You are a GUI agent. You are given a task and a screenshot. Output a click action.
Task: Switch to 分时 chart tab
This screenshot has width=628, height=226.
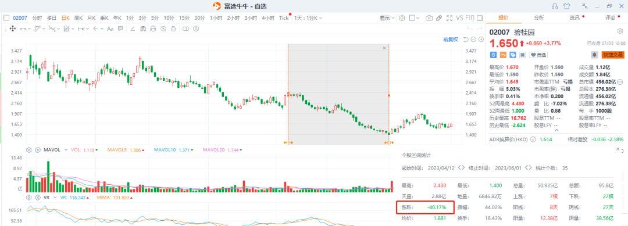click(x=37, y=18)
